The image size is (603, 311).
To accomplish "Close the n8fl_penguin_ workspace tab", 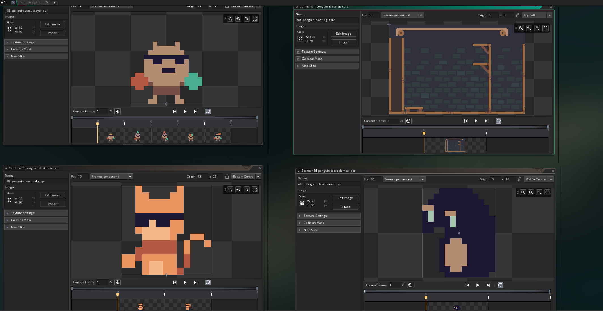I will (x=47, y=2).
